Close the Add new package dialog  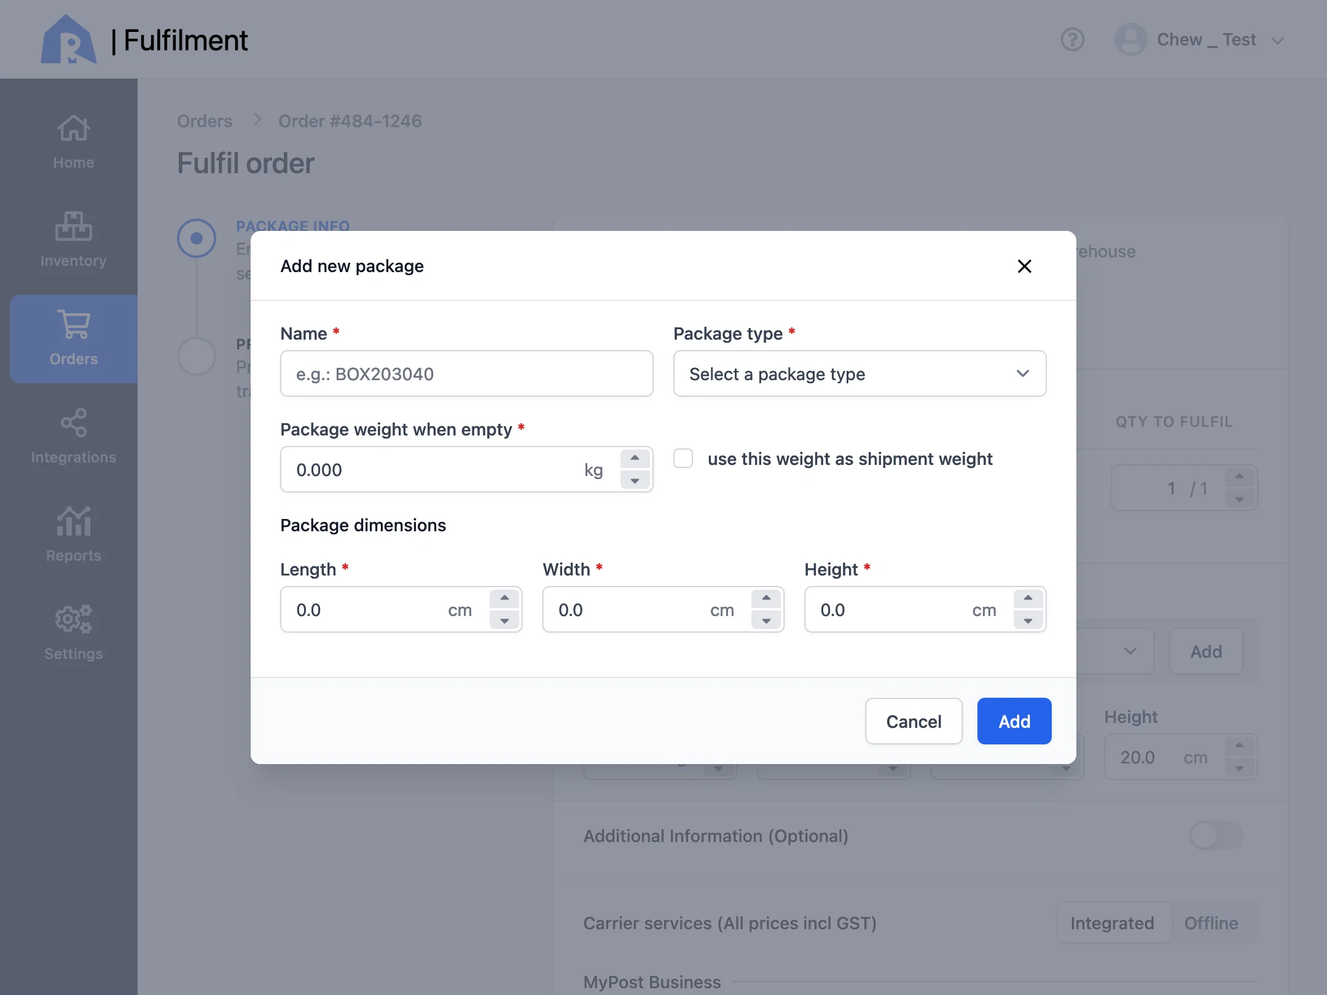1024,266
